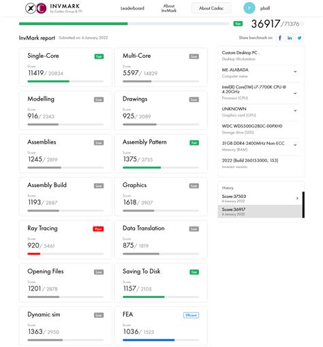Expand the 31 GB DDR4 memory details
Screen dimensions: 323x347
(295, 145)
